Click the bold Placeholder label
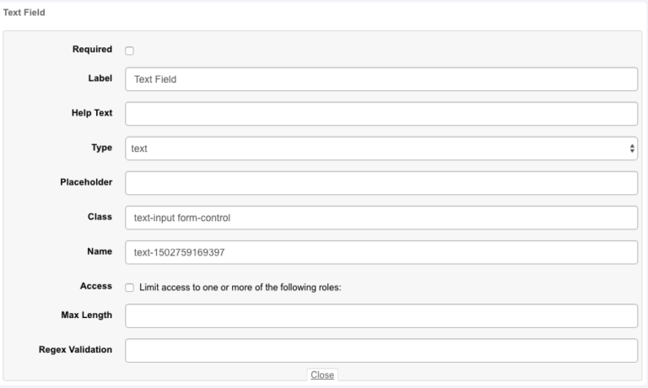 coord(86,182)
